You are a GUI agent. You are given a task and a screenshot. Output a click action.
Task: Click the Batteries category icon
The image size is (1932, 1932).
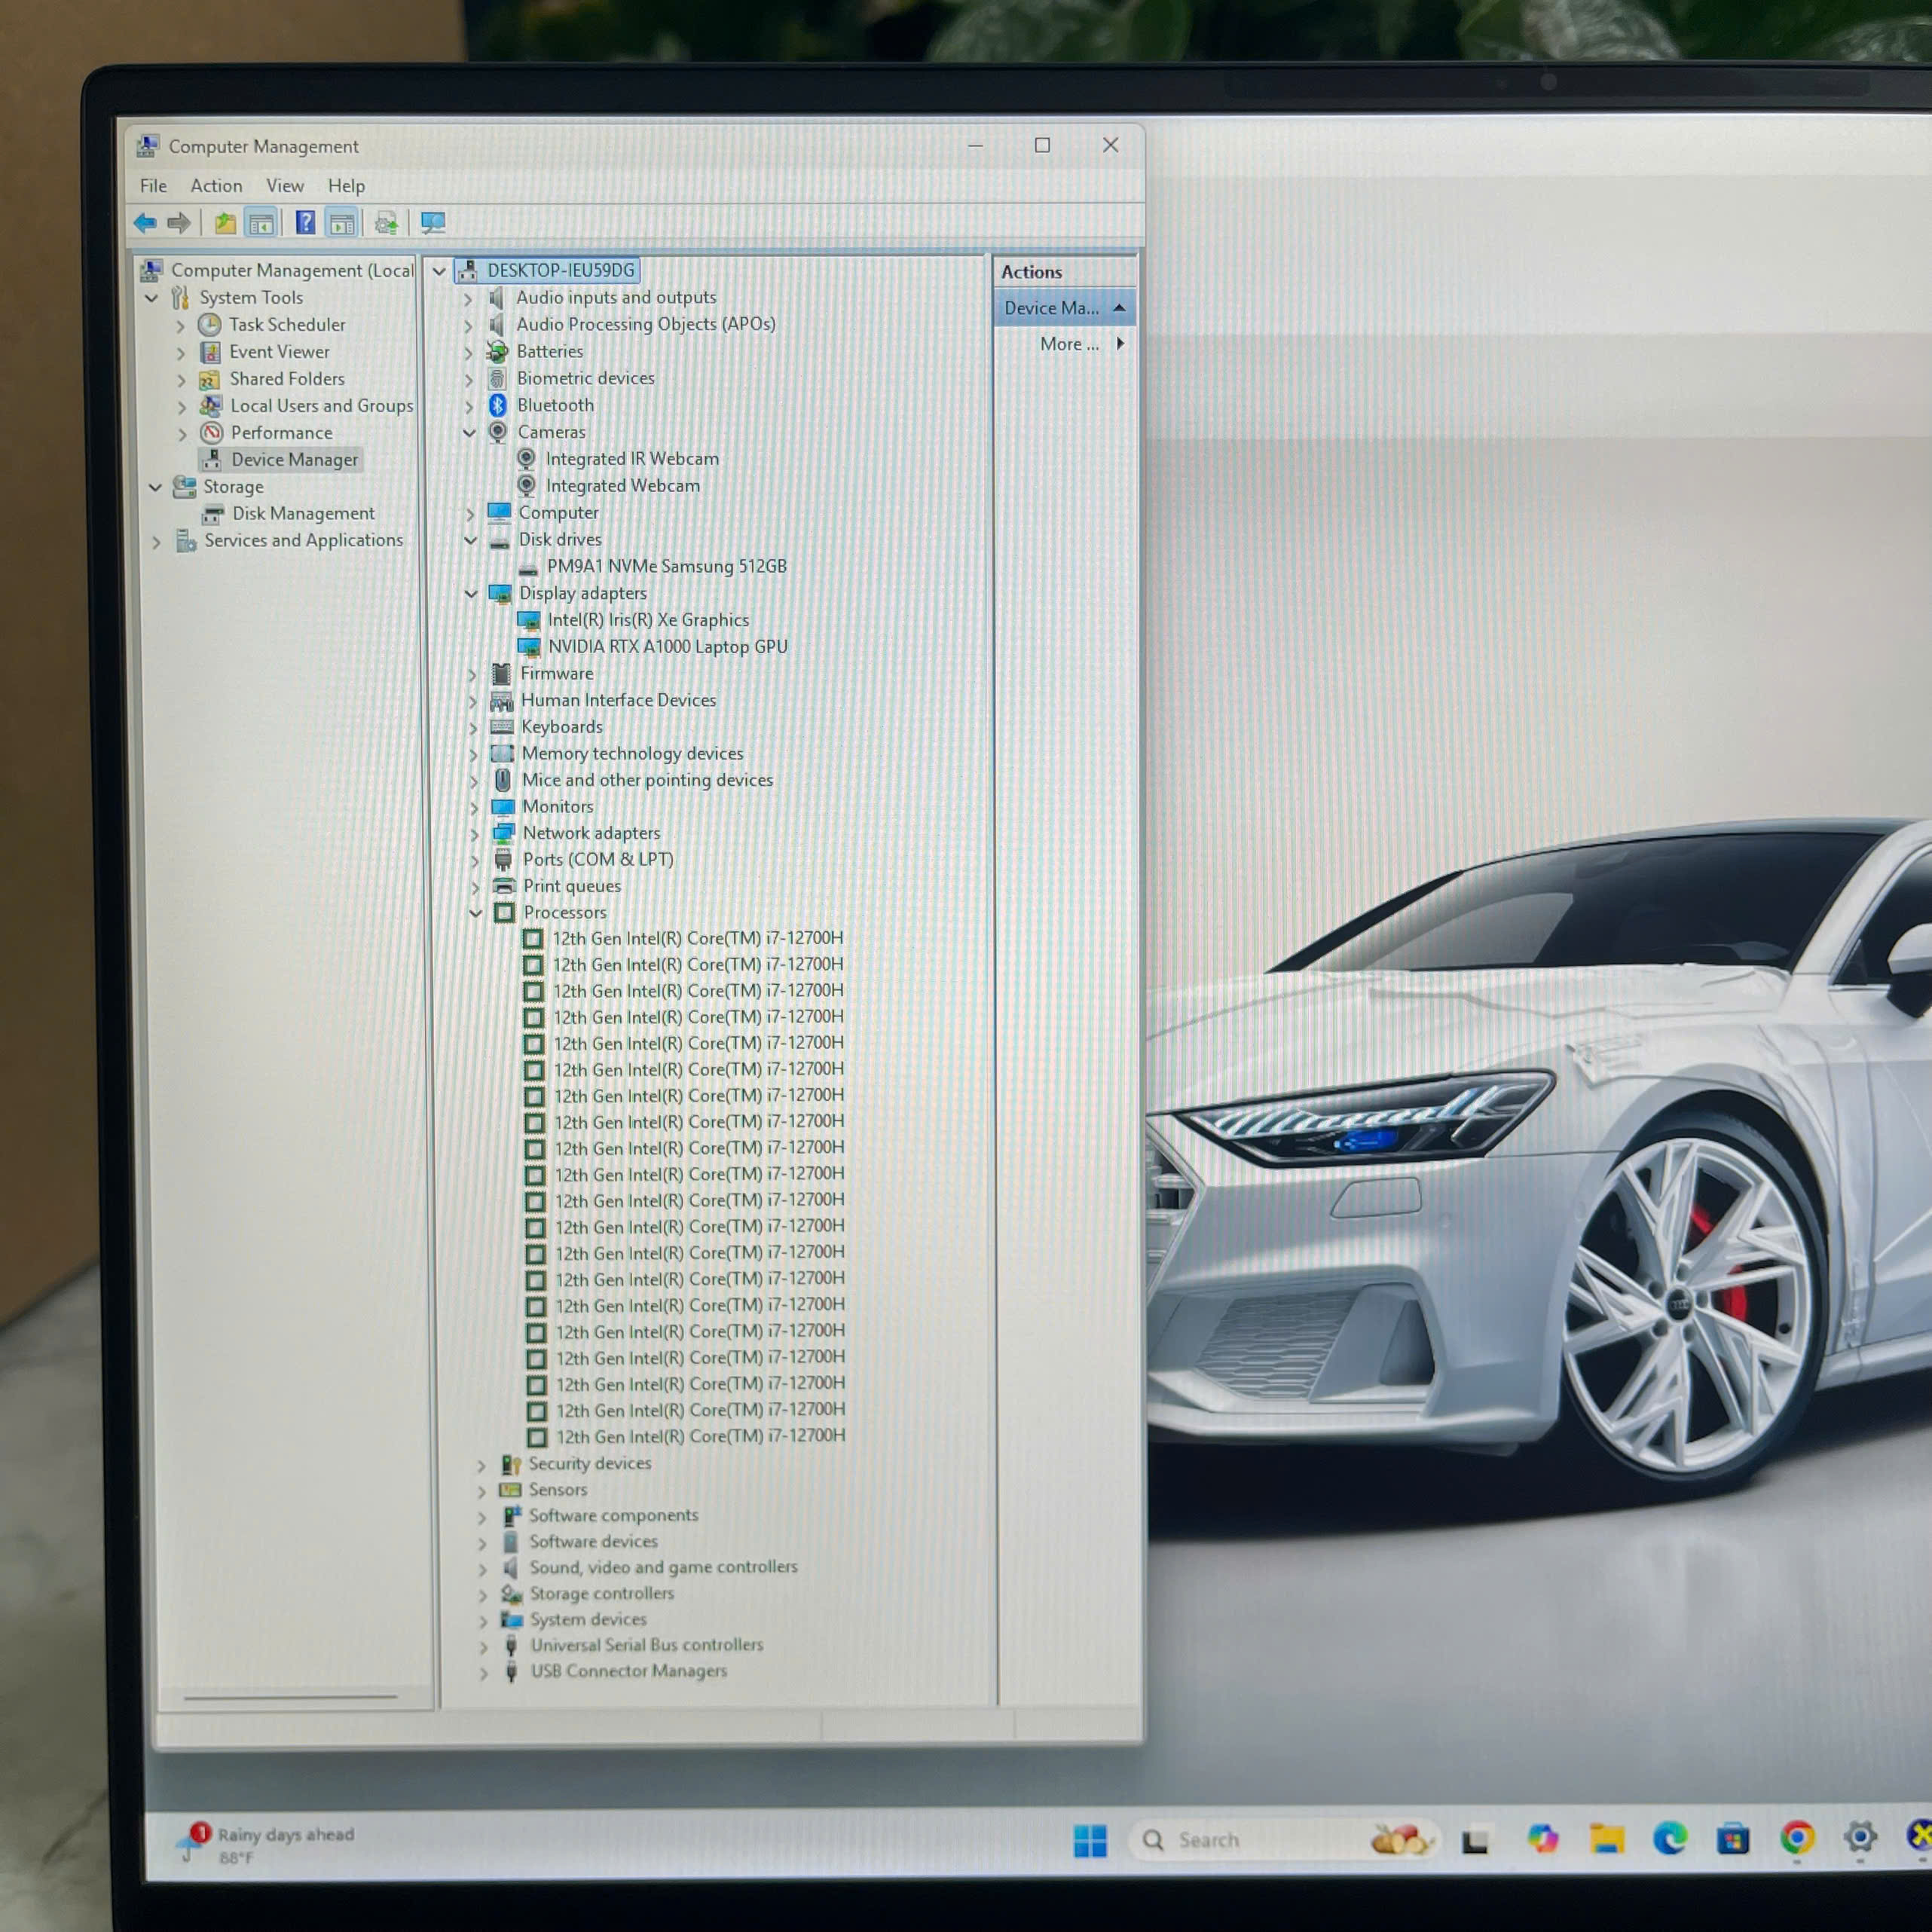pyautogui.click(x=497, y=351)
